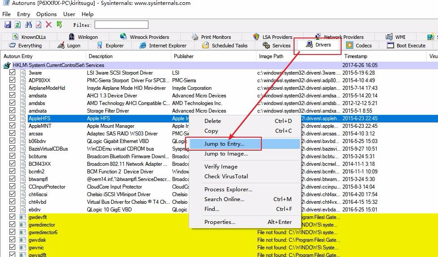Viewport: 438px width, 257px height.
Task: Click the Winlogon tab icon
Action: coord(72,37)
